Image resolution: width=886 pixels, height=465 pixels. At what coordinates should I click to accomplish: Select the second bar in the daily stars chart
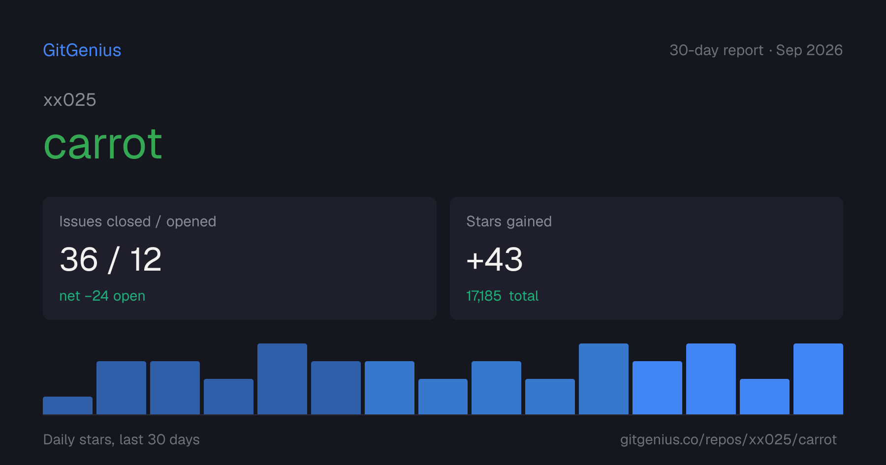click(122, 388)
